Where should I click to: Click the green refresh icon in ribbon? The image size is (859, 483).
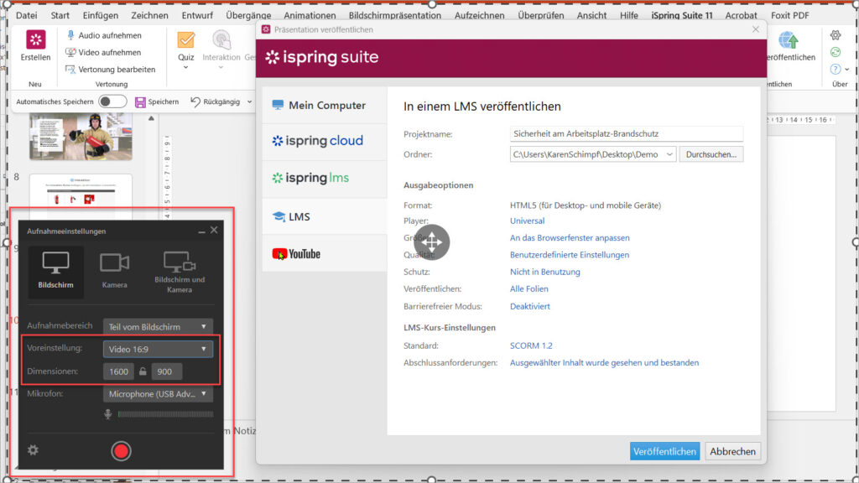836,52
